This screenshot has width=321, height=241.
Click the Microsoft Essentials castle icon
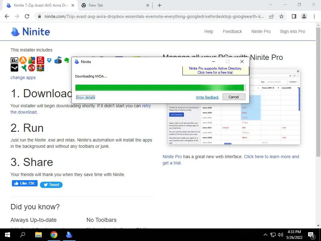point(58,60)
